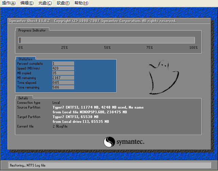Click the Connection type label
The image size is (218, 171).
pyautogui.click(x=29, y=102)
